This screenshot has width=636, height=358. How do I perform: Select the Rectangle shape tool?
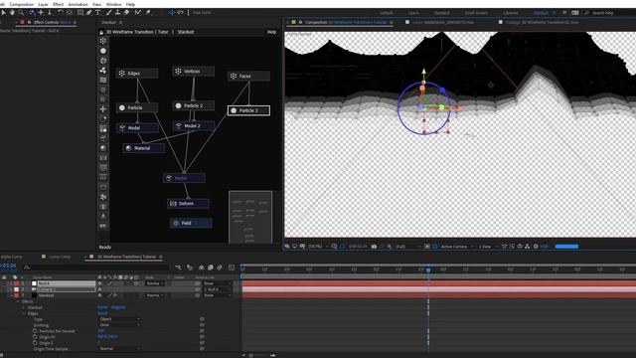pos(80,13)
